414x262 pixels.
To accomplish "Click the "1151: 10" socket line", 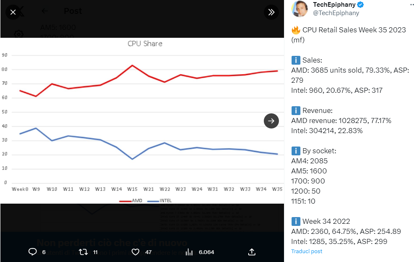I will coord(303,202).
